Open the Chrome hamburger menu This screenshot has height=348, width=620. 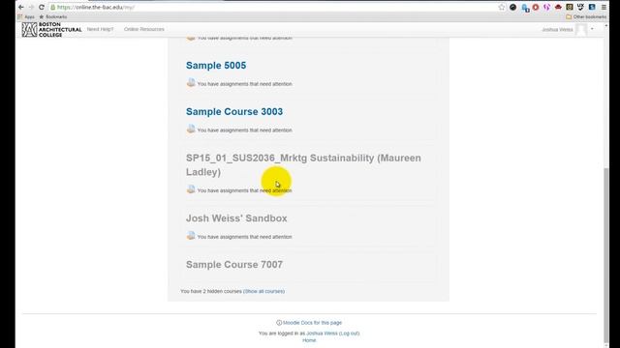(604, 7)
